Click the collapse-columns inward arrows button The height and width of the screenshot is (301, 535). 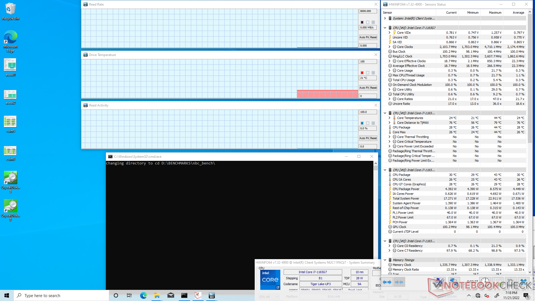click(399, 282)
